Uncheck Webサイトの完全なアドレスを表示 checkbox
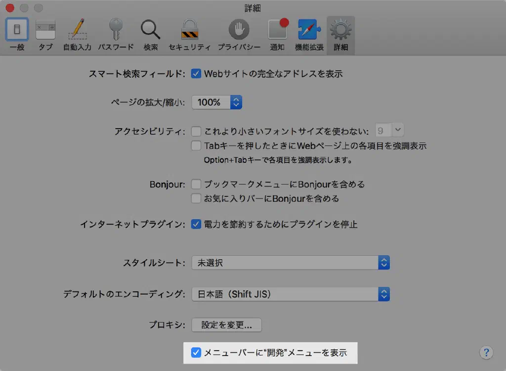 [196, 74]
